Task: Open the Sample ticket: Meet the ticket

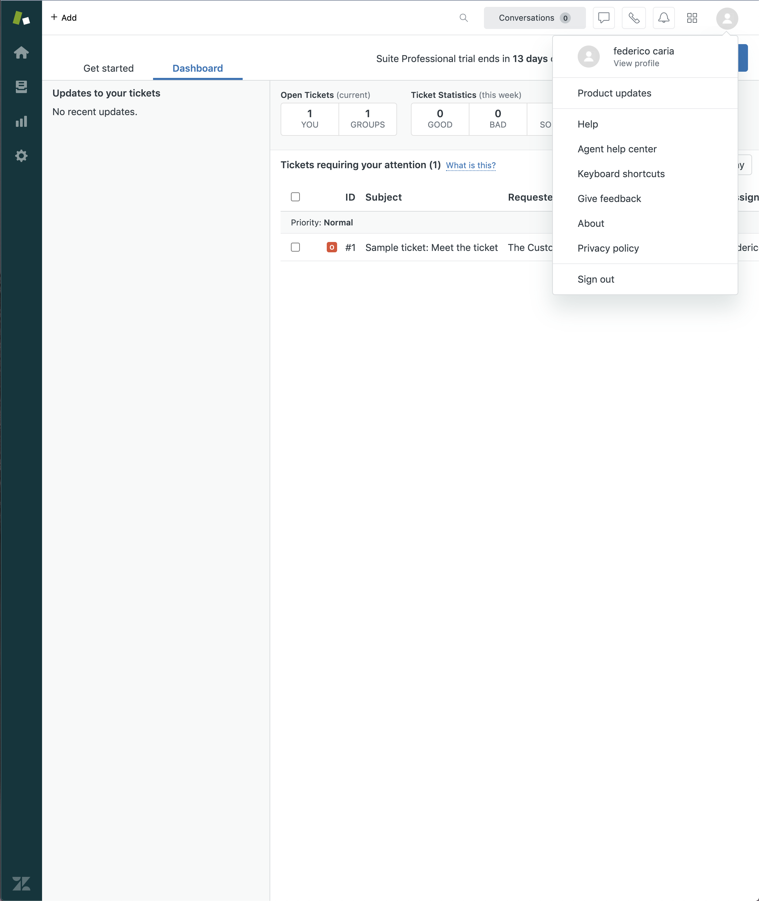Action: 431,247
